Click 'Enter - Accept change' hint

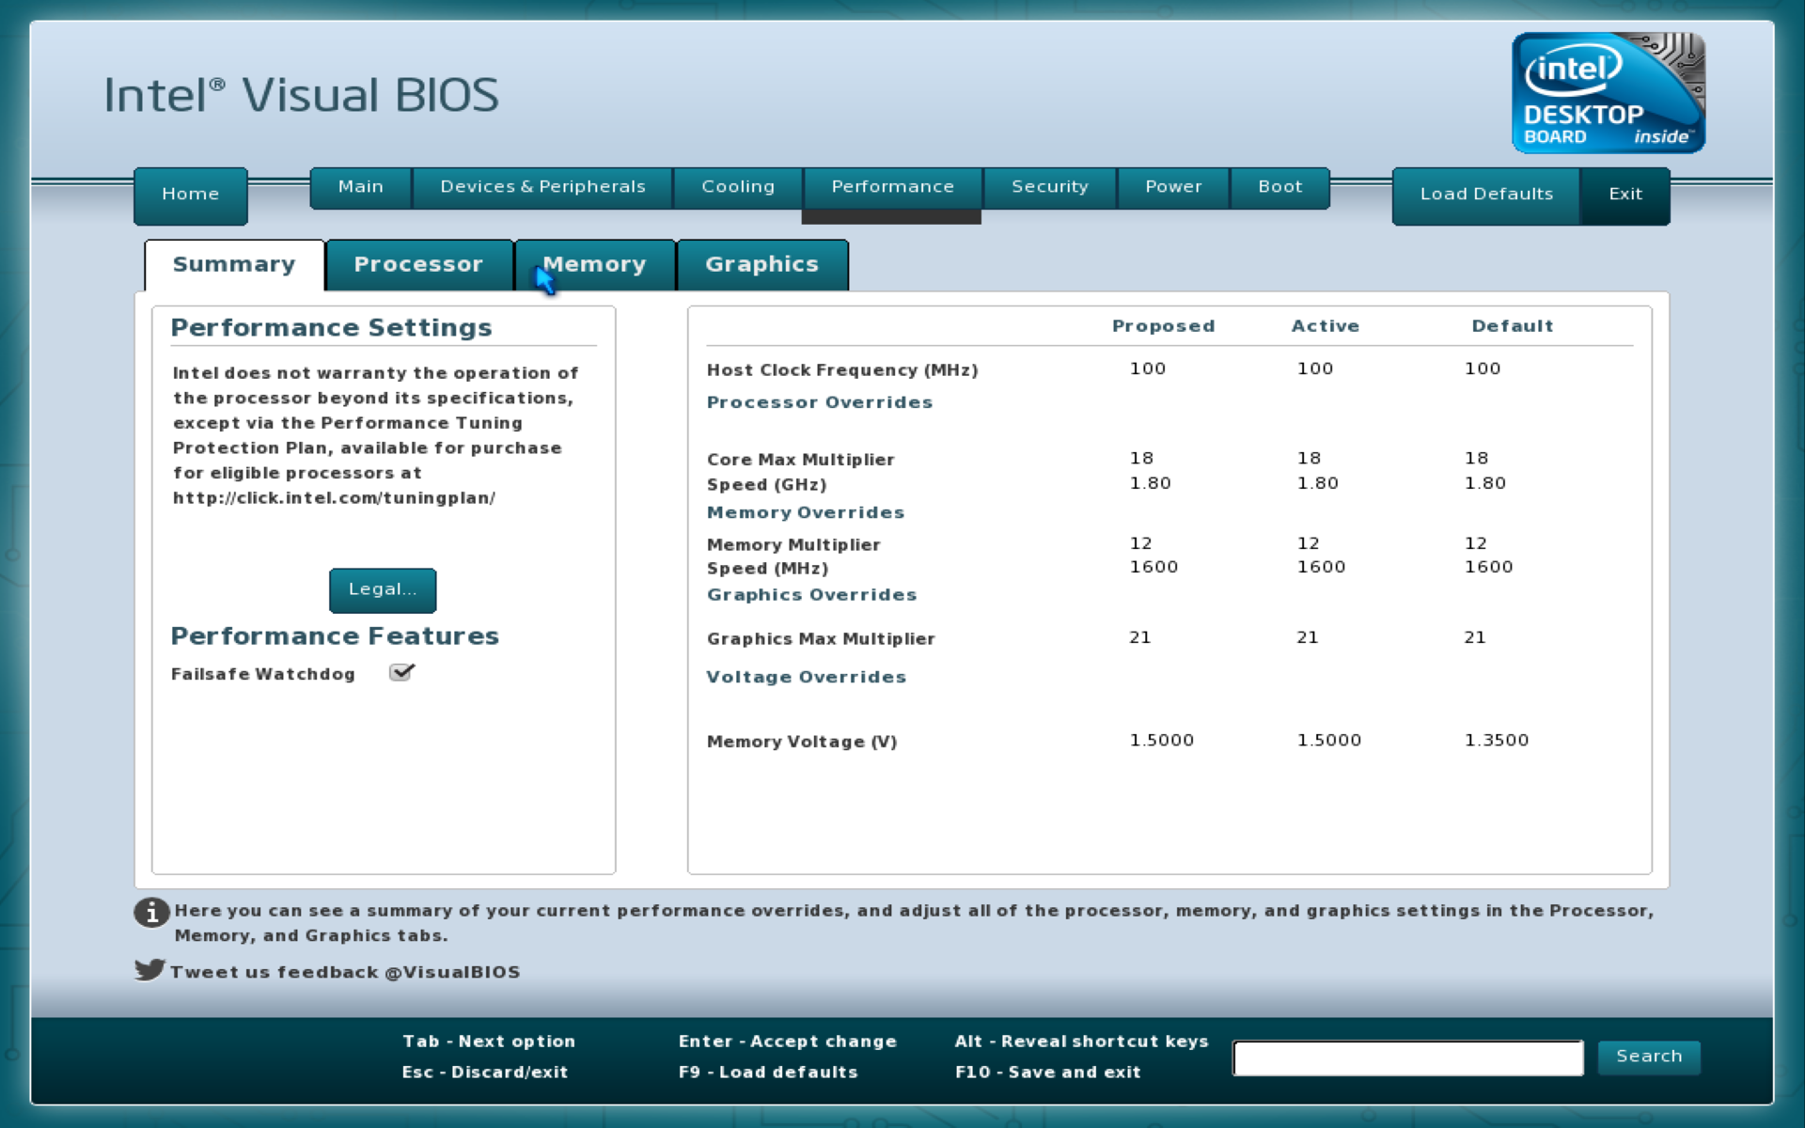788,1042
